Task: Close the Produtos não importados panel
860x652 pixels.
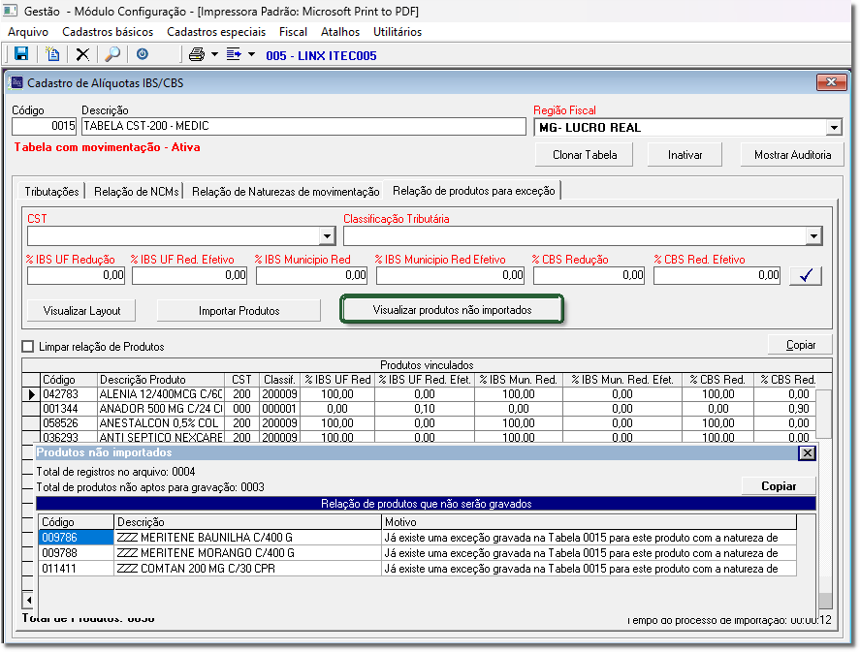Action: tap(806, 453)
